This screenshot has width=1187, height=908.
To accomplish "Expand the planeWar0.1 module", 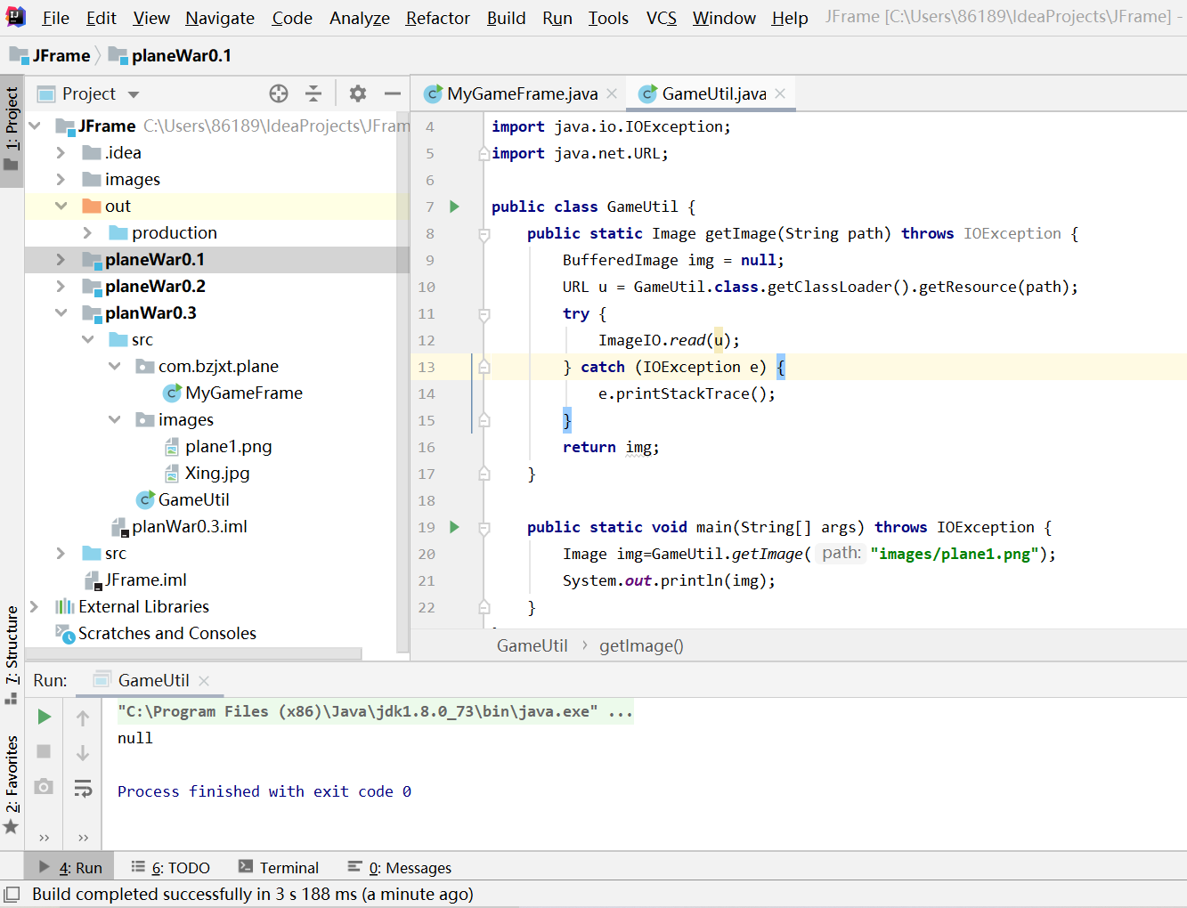I will [61, 259].
